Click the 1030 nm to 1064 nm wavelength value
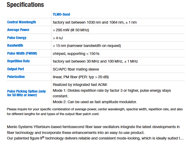The image size is (189, 144). pos(95,22)
